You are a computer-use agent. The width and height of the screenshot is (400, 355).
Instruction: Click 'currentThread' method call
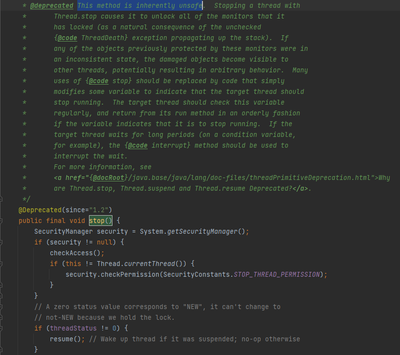150,264
